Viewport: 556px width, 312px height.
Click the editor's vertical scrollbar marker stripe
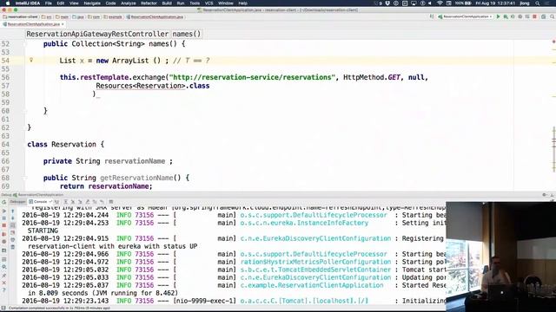point(553,115)
